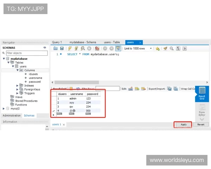211x169 pixels.
Task: Click the Beautify query broom icon
Action: pos(165,49)
